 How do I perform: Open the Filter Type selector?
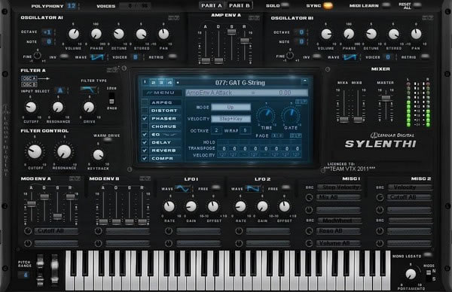(x=88, y=90)
